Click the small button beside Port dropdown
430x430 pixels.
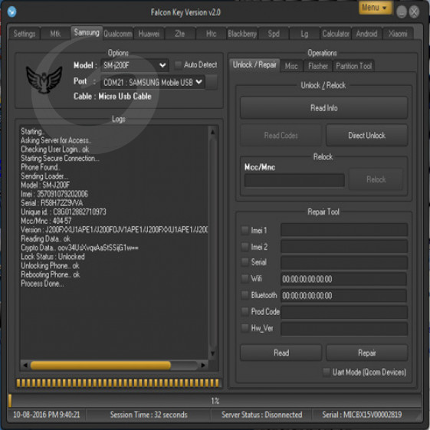(212, 82)
